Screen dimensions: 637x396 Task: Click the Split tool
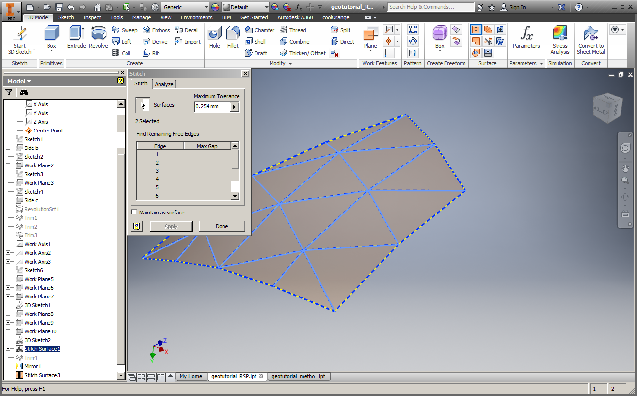[x=340, y=30]
